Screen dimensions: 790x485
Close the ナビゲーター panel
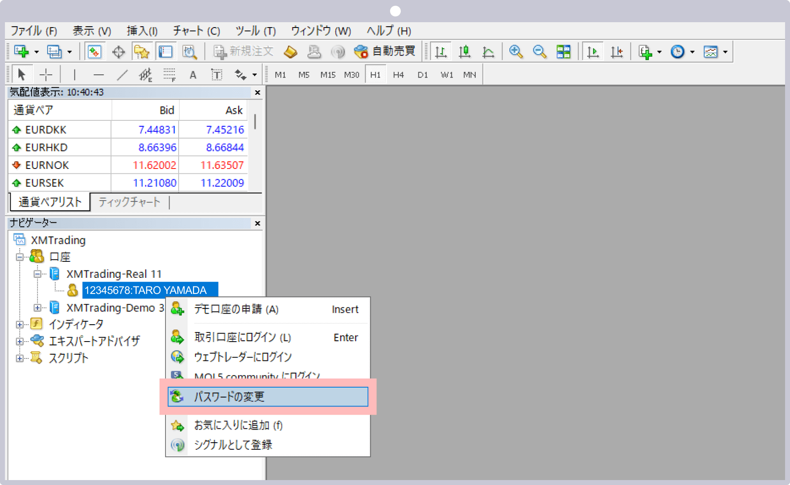(x=258, y=223)
